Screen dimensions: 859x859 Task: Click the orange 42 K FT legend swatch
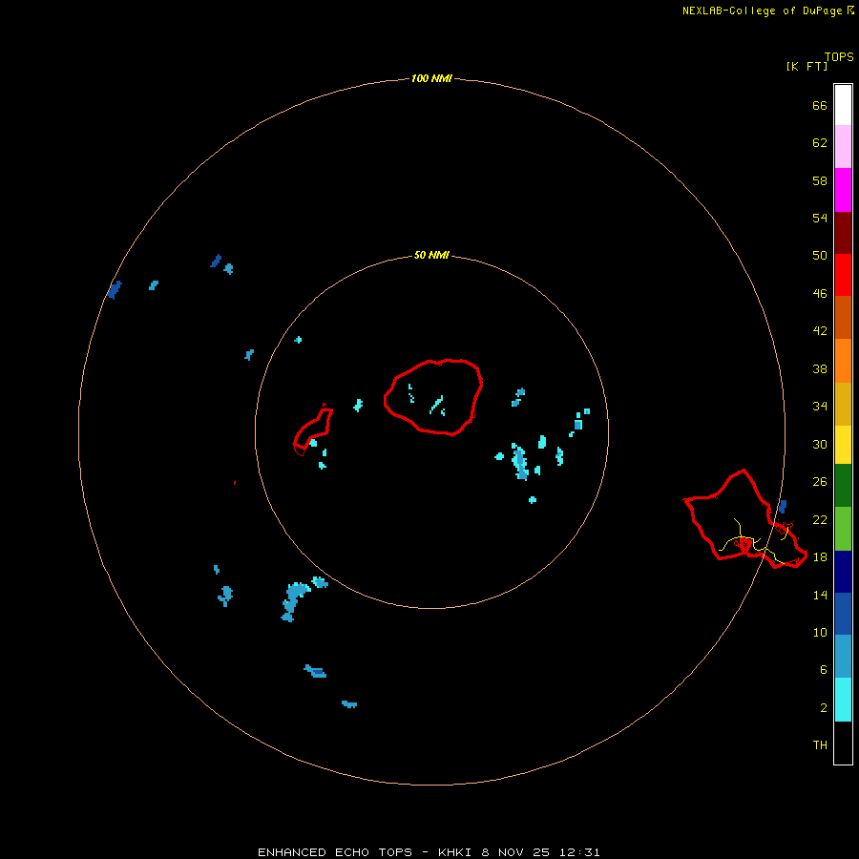(843, 361)
